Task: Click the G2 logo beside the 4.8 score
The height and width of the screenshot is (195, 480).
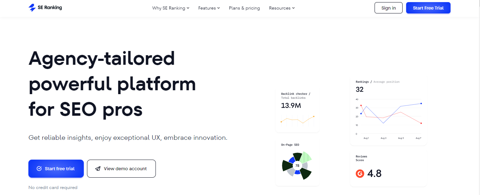Action: tap(360, 174)
